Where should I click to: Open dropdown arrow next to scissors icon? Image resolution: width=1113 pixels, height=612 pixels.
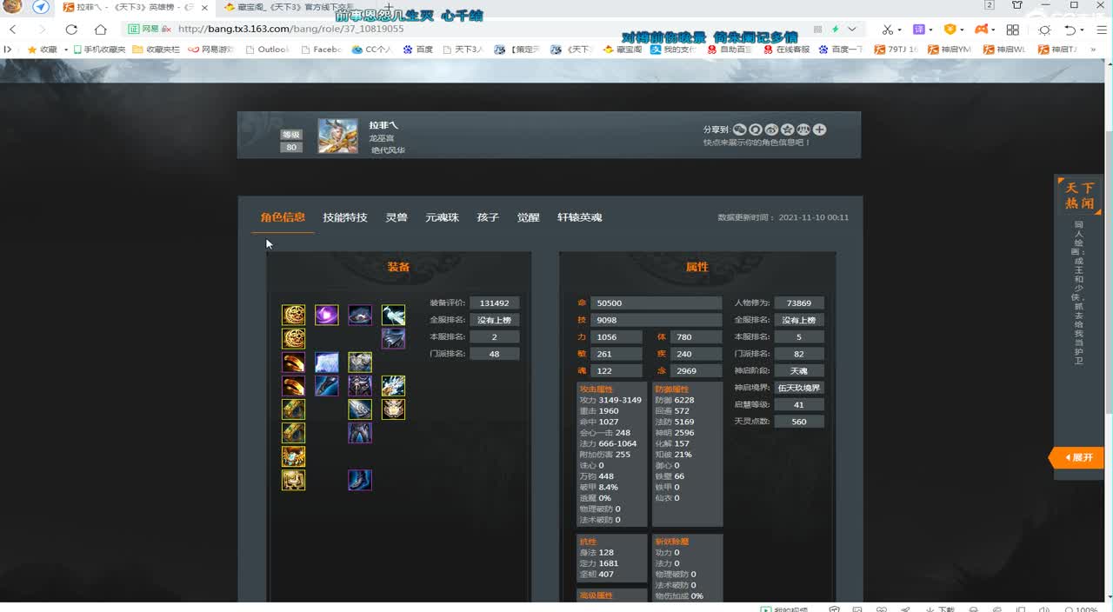900,30
